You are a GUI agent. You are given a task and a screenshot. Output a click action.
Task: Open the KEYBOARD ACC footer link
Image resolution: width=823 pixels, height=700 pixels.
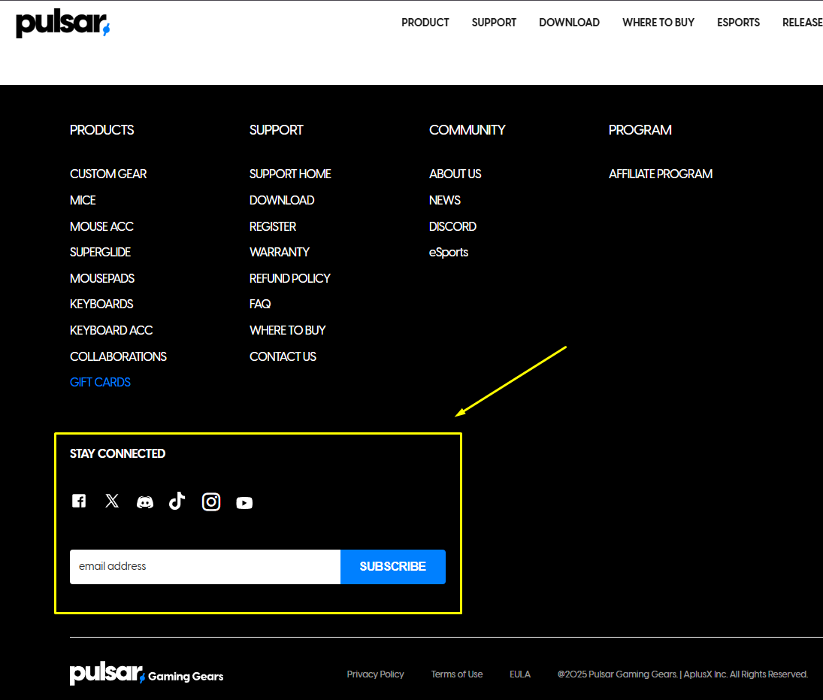coord(111,330)
